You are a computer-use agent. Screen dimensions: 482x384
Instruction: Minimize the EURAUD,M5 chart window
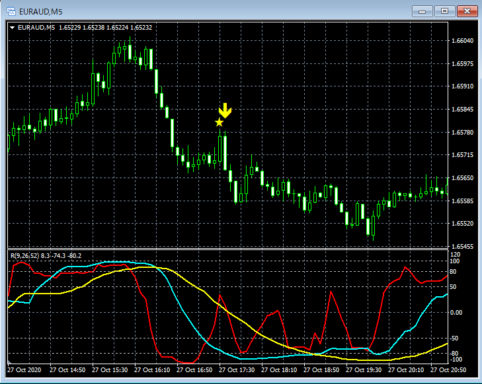point(422,11)
